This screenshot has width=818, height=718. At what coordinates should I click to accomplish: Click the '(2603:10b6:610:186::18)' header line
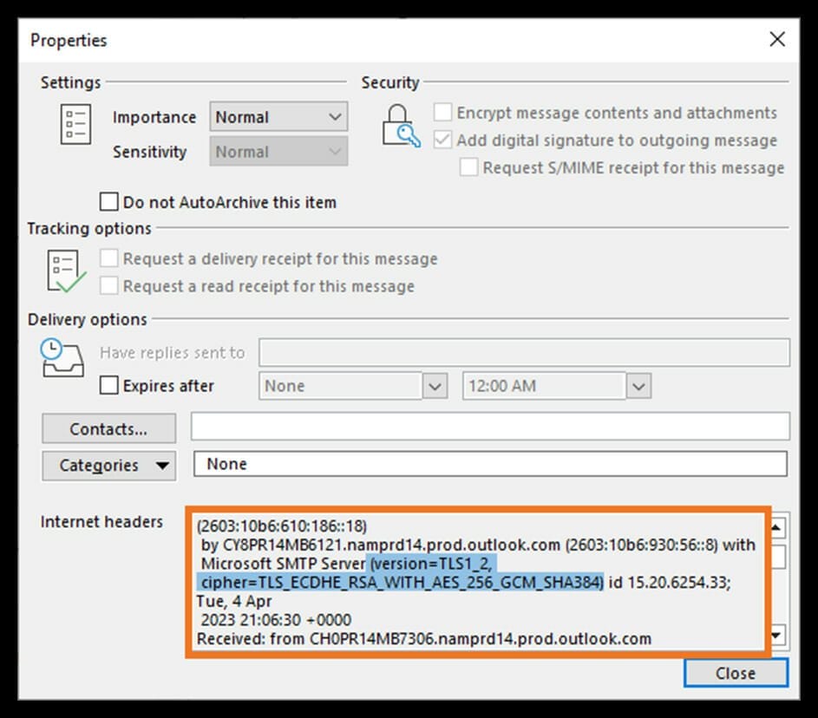(x=282, y=525)
